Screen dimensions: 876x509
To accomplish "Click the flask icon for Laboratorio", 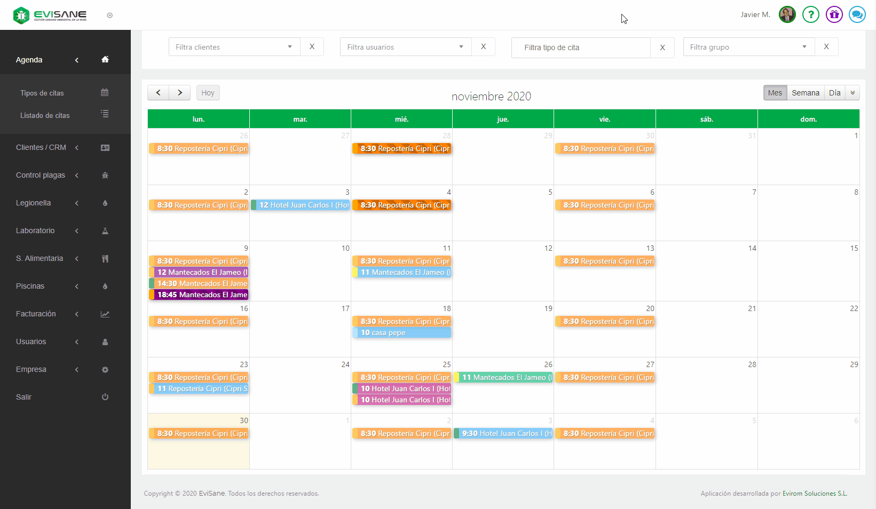I will click(x=105, y=231).
